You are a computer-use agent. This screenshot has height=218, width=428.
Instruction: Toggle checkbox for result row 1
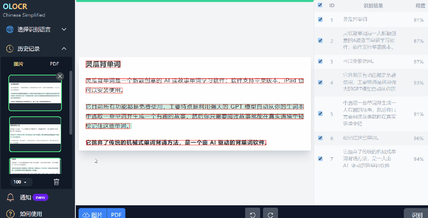click(320, 19)
